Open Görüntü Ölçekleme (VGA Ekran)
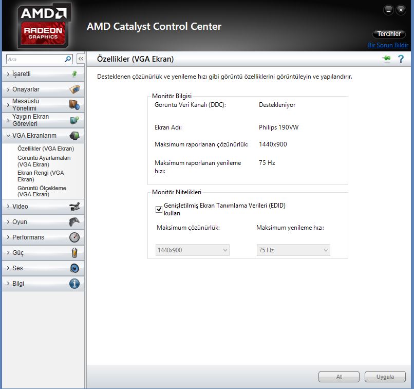 42,191
